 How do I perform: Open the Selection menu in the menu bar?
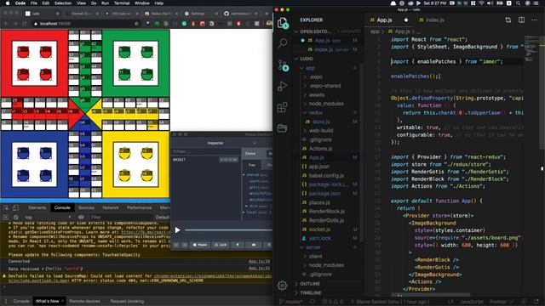(x=63, y=3)
